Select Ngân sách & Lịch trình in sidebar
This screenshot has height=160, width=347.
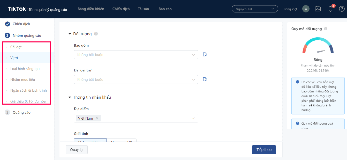pos(28,90)
